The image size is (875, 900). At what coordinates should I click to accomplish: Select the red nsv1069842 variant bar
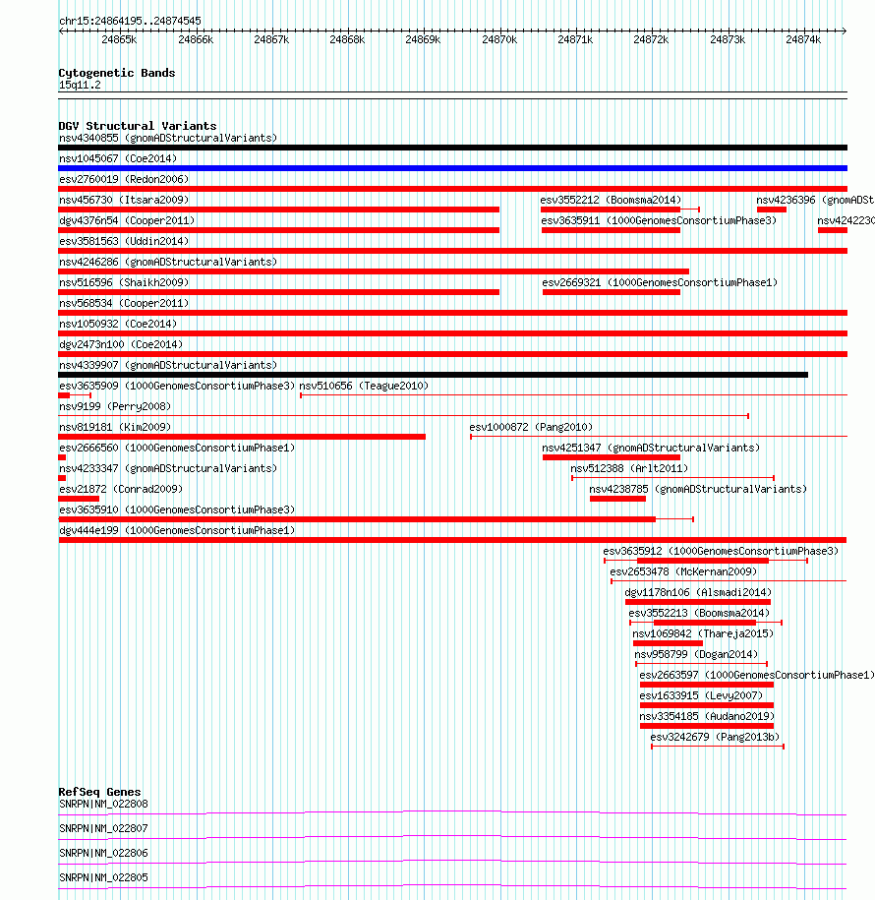pos(668,643)
